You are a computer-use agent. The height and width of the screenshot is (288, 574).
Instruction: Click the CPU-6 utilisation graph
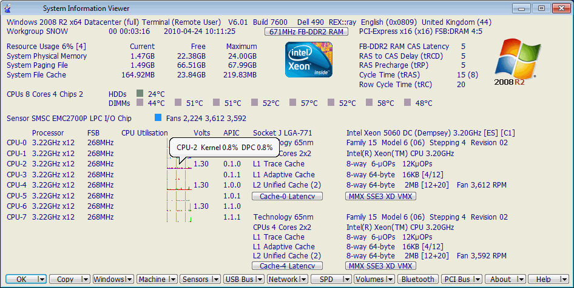click(x=180, y=206)
